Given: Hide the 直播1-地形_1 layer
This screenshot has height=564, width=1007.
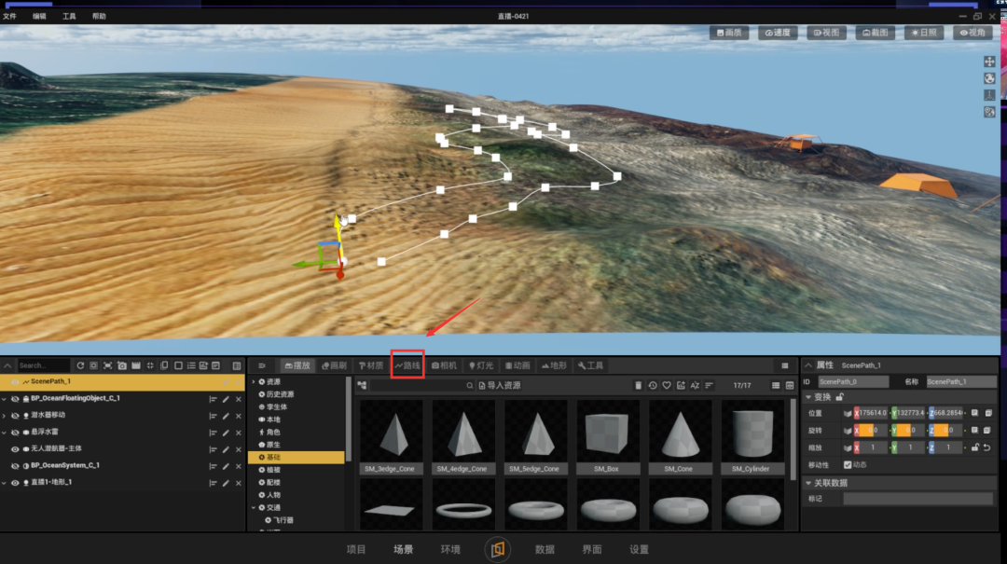Looking at the screenshot, I should [x=16, y=482].
